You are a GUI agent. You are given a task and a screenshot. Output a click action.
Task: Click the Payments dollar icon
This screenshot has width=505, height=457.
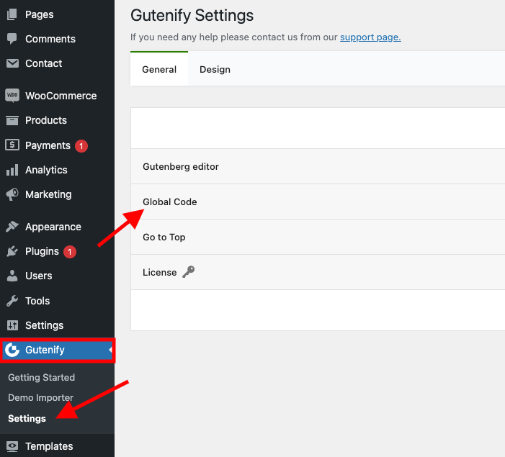coord(12,145)
